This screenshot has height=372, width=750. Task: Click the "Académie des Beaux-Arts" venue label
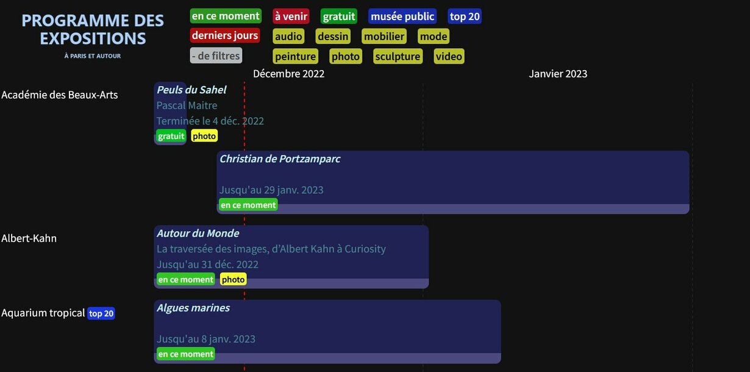pos(60,95)
